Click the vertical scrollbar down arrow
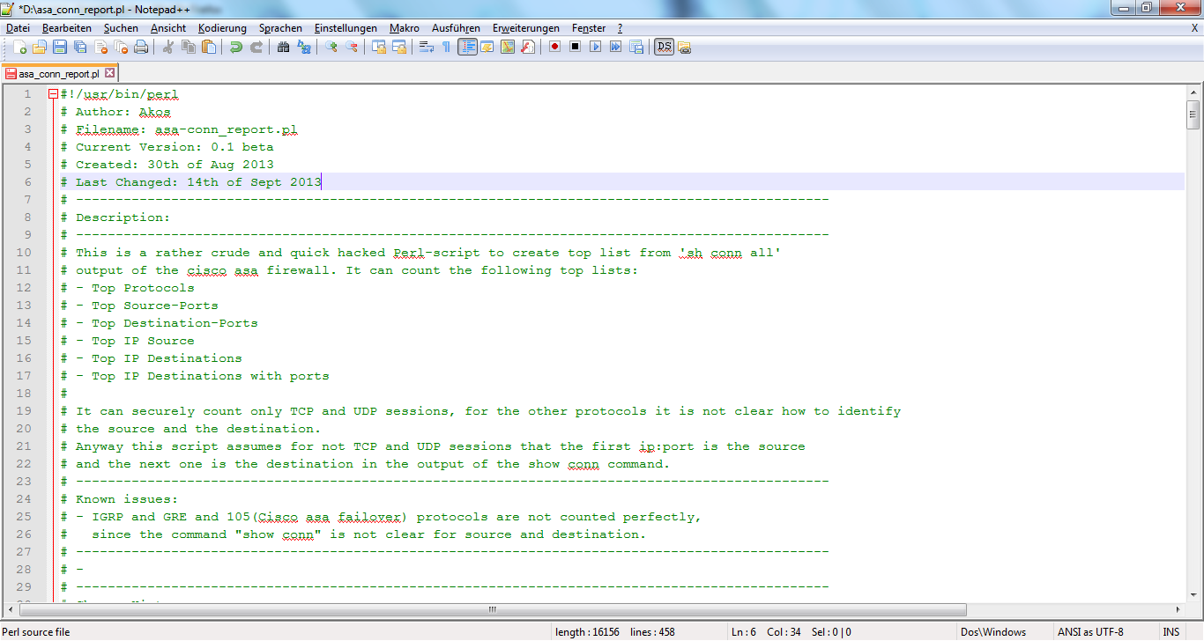Viewport: 1204px width, 641px height. coord(1193,595)
